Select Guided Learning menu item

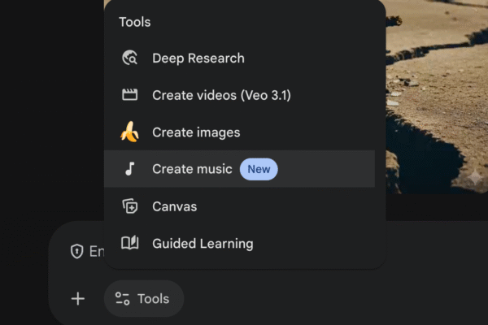coord(240,243)
